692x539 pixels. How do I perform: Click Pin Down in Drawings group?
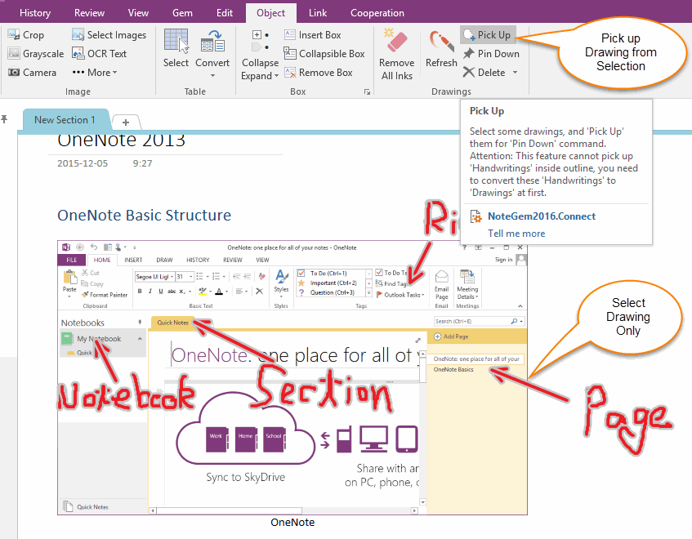(x=491, y=54)
